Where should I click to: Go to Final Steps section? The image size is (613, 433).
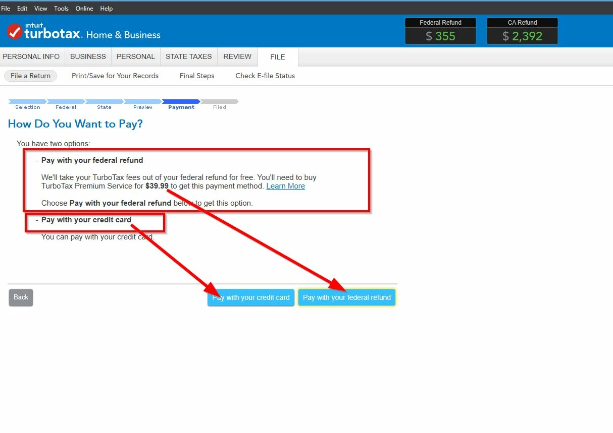coord(197,76)
